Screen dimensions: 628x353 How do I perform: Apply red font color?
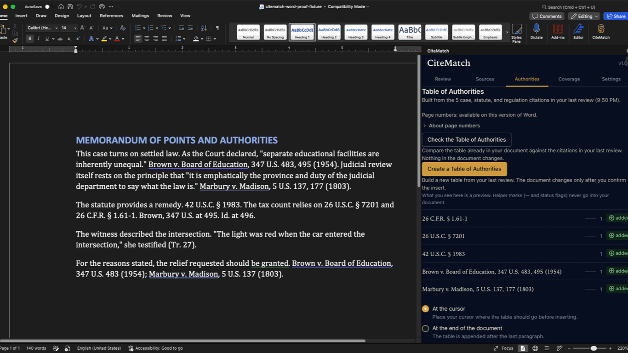coord(117,39)
